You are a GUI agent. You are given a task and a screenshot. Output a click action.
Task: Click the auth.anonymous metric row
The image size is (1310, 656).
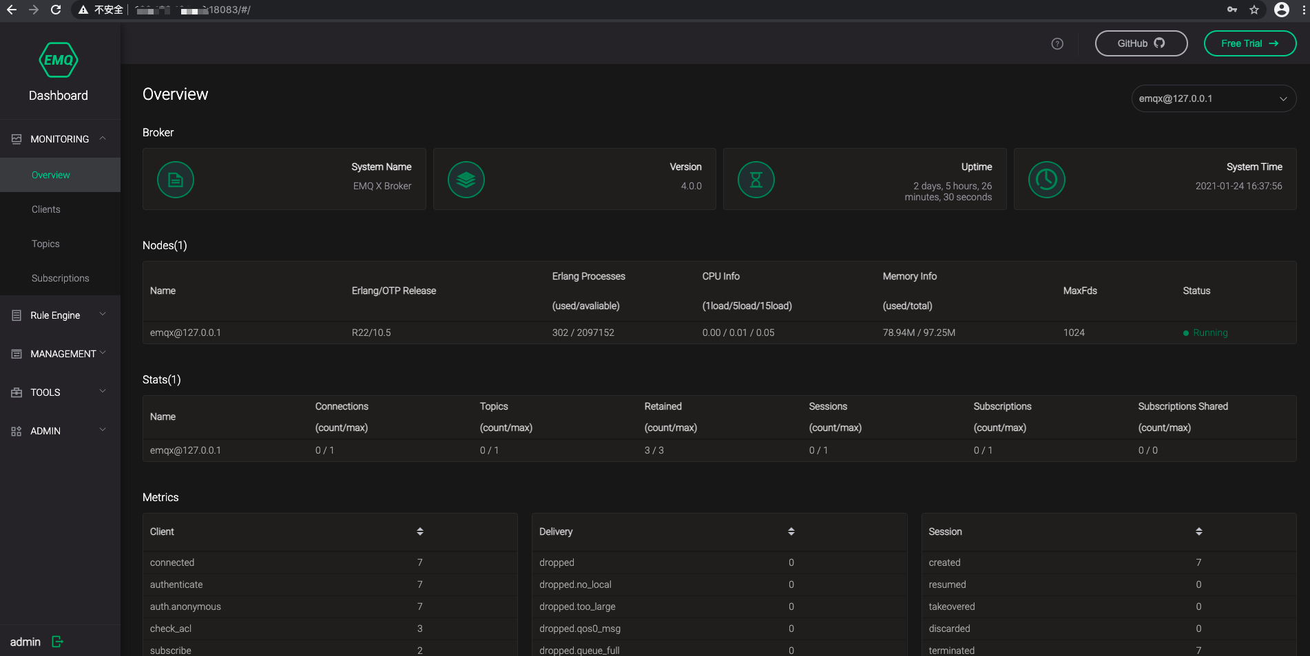pyautogui.click(x=330, y=606)
